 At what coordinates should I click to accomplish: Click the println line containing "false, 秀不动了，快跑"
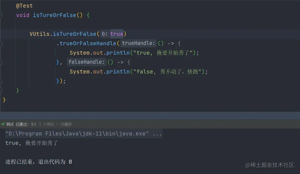[x=139, y=71]
